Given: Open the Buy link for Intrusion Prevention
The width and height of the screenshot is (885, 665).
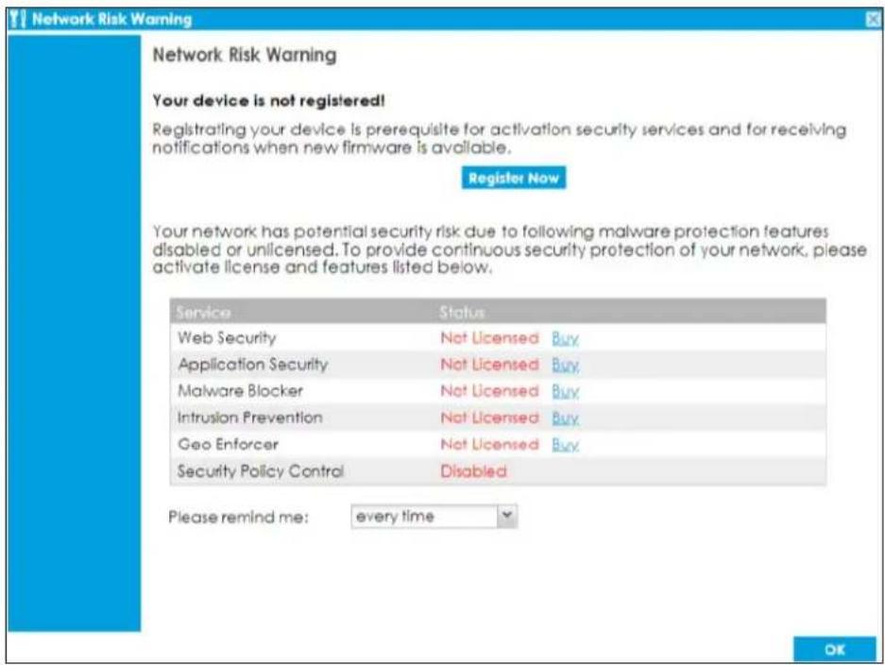Looking at the screenshot, I should (x=565, y=418).
